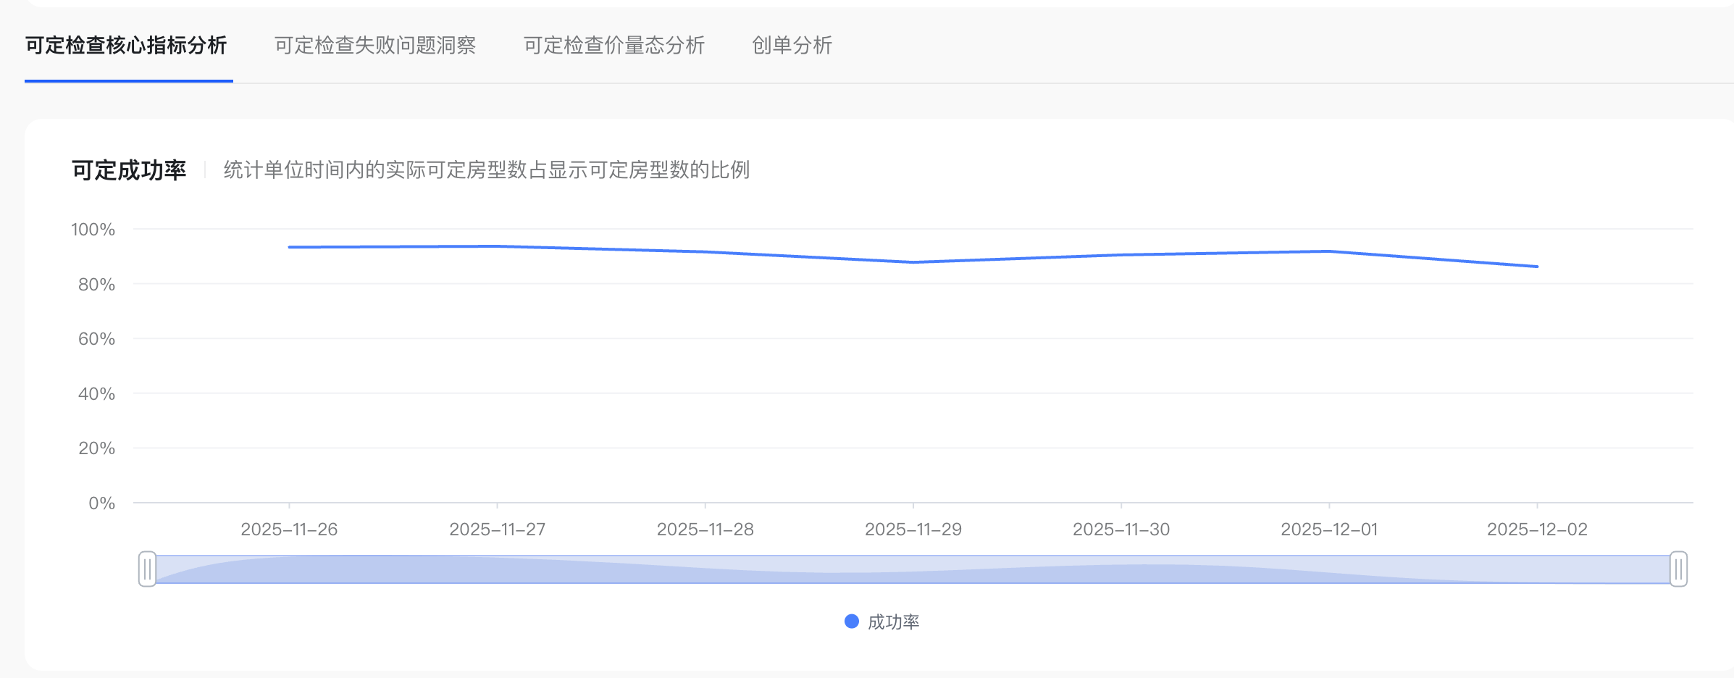Click the line point above 2025-11-26
This screenshot has width=1734, height=678.
click(x=290, y=247)
